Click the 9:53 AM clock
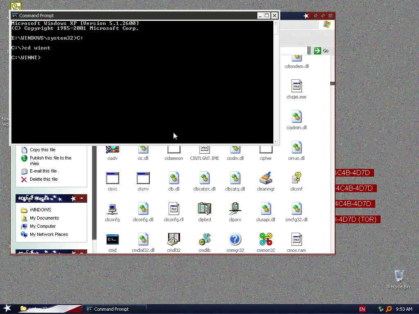419x314 pixels. click(x=404, y=309)
